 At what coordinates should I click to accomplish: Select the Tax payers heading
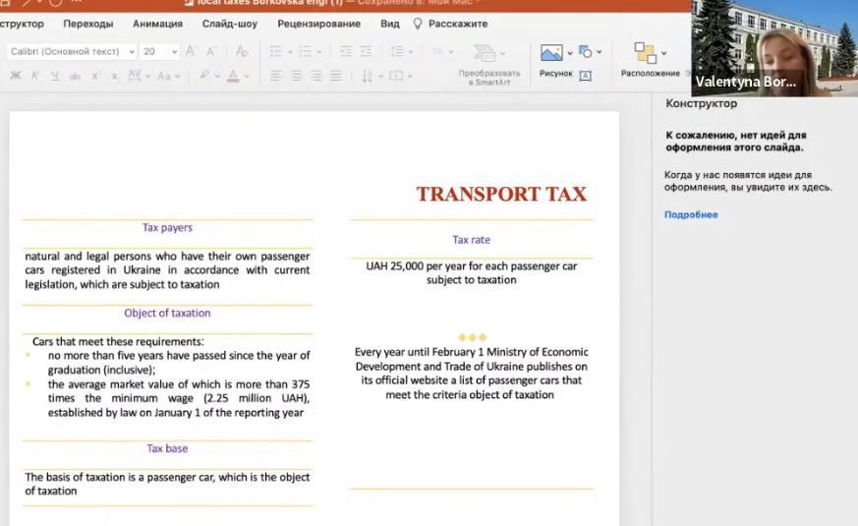(167, 227)
